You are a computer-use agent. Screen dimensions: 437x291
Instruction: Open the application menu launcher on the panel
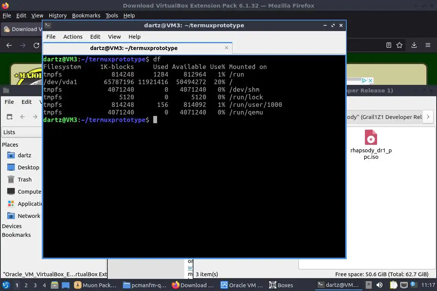[6, 285]
